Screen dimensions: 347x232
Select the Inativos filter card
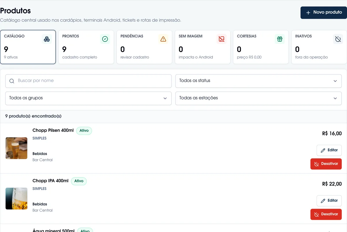(x=319, y=47)
